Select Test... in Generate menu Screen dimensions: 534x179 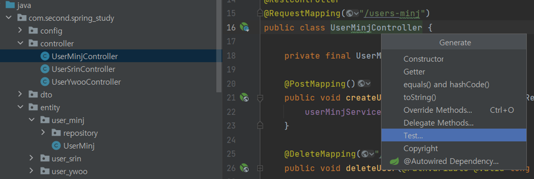pyautogui.click(x=453, y=135)
